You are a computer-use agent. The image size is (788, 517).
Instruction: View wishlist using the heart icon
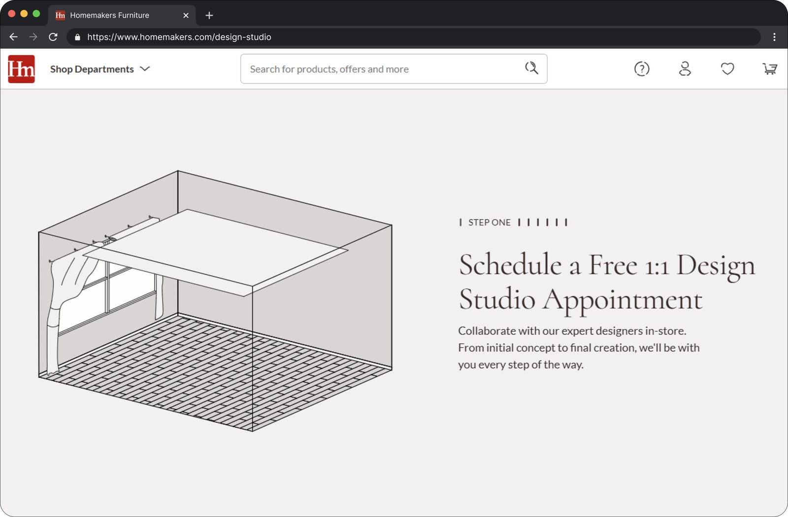tap(727, 69)
